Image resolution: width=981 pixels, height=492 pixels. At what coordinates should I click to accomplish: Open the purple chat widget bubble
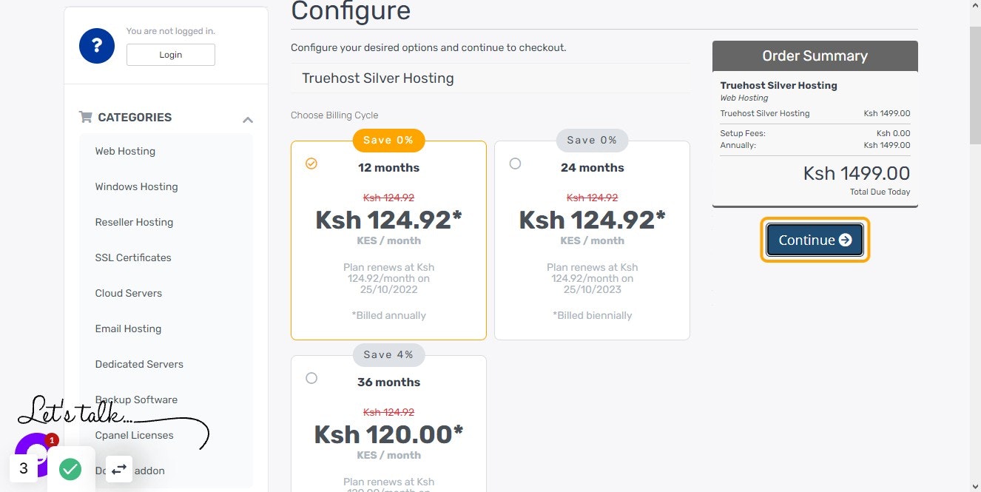(30, 451)
